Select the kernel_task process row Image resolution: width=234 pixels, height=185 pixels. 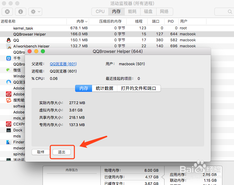tap(117, 28)
